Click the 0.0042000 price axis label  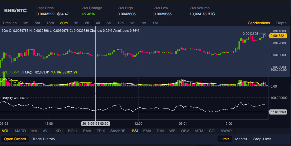278,43
